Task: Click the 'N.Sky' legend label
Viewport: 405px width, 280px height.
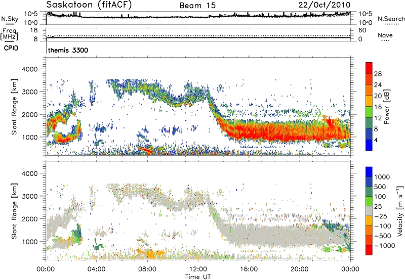Action: click(10, 19)
